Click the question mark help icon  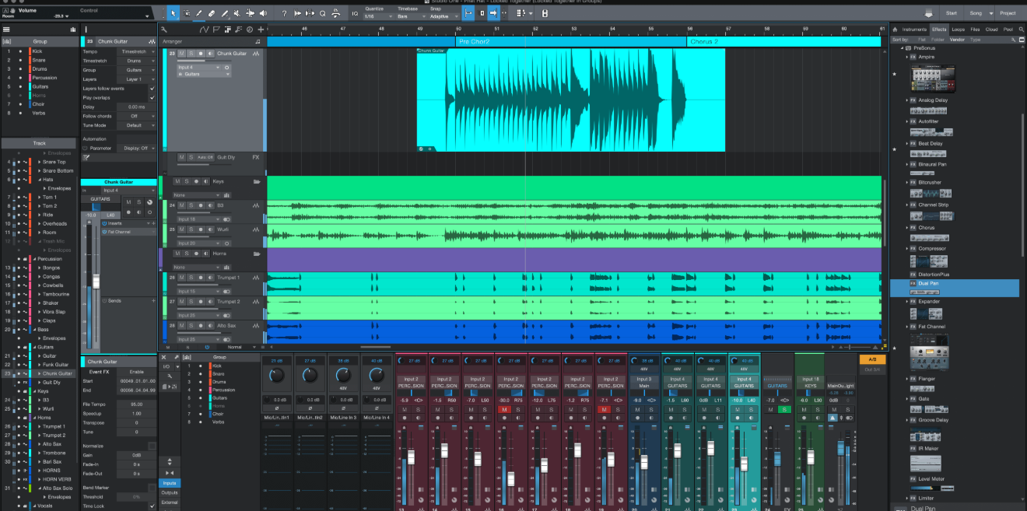[x=284, y=13]
